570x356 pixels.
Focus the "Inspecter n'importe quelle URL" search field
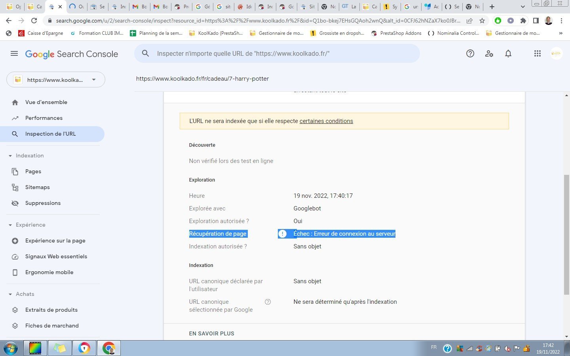point(277,53)
